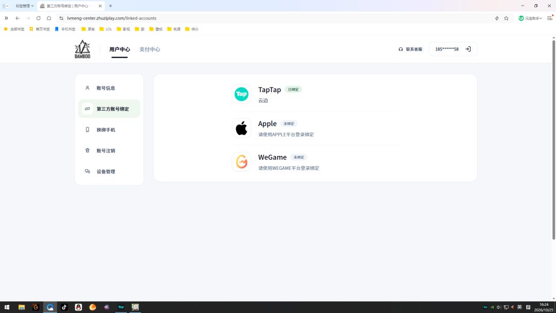Expand the 标签管理 dropdown

tap(25, 6)
